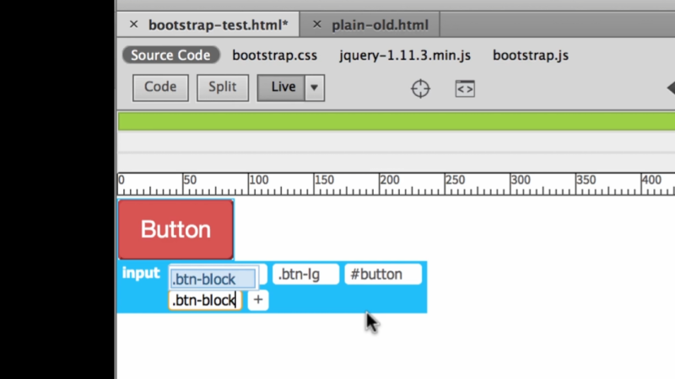The image size is (675, 379).
Task: Activate Live view button
Action: click(x=281, y=88)
